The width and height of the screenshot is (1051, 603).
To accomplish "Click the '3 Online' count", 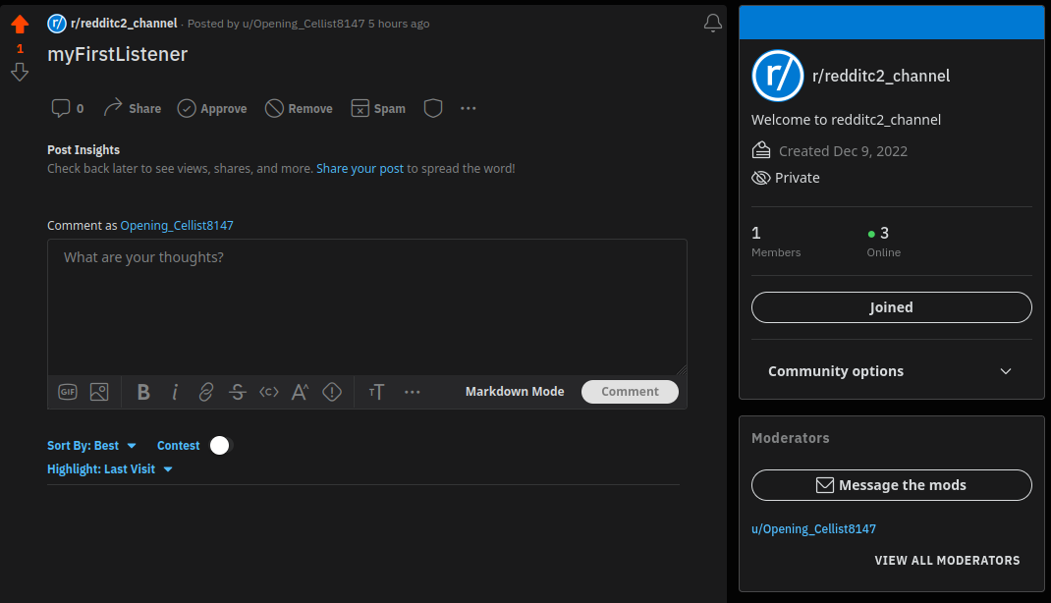I will tap(884, 242).
